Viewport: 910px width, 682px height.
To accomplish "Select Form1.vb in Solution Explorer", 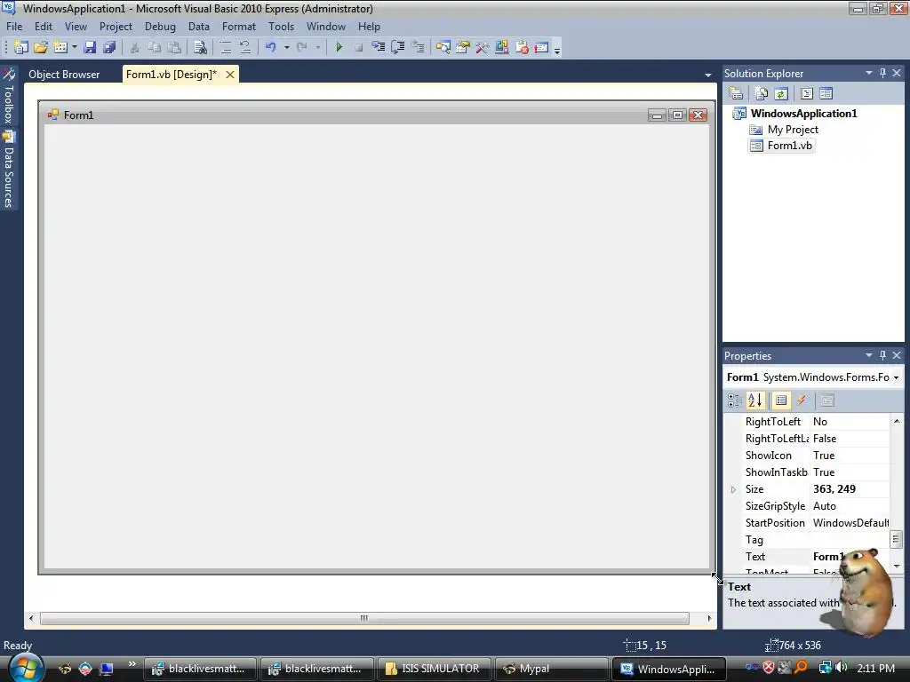I will pos(789,146).
